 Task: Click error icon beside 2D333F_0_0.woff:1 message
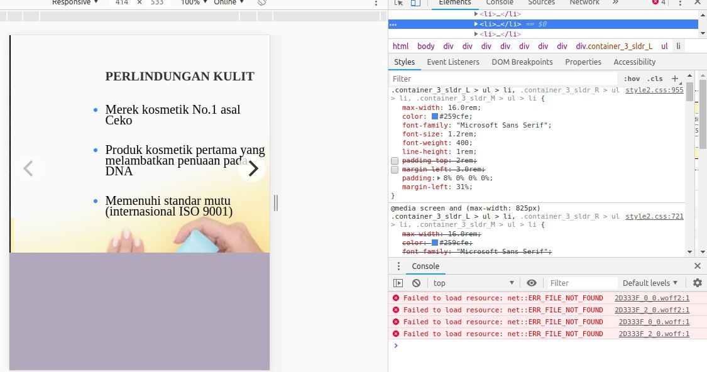[x=396, y=322]
